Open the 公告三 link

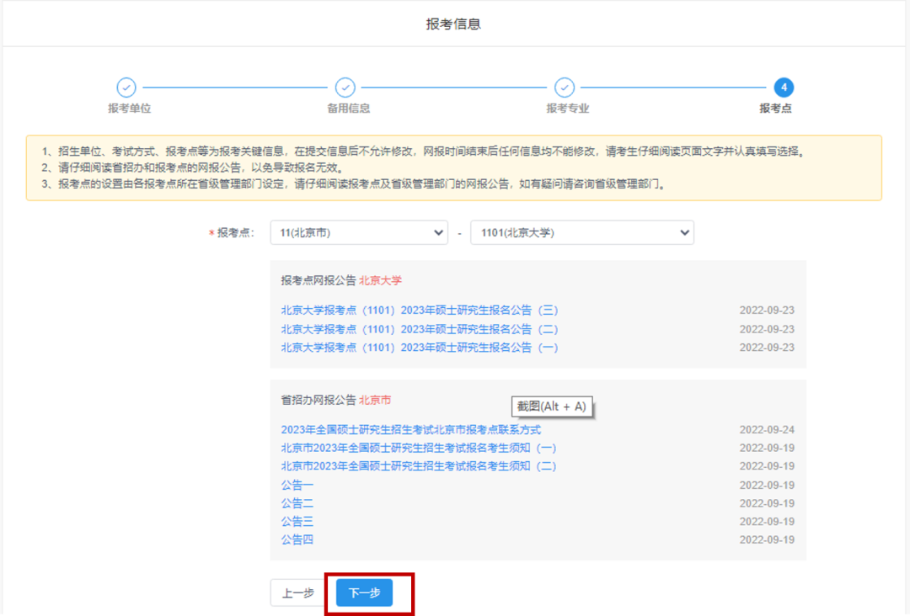click(297, 522)
